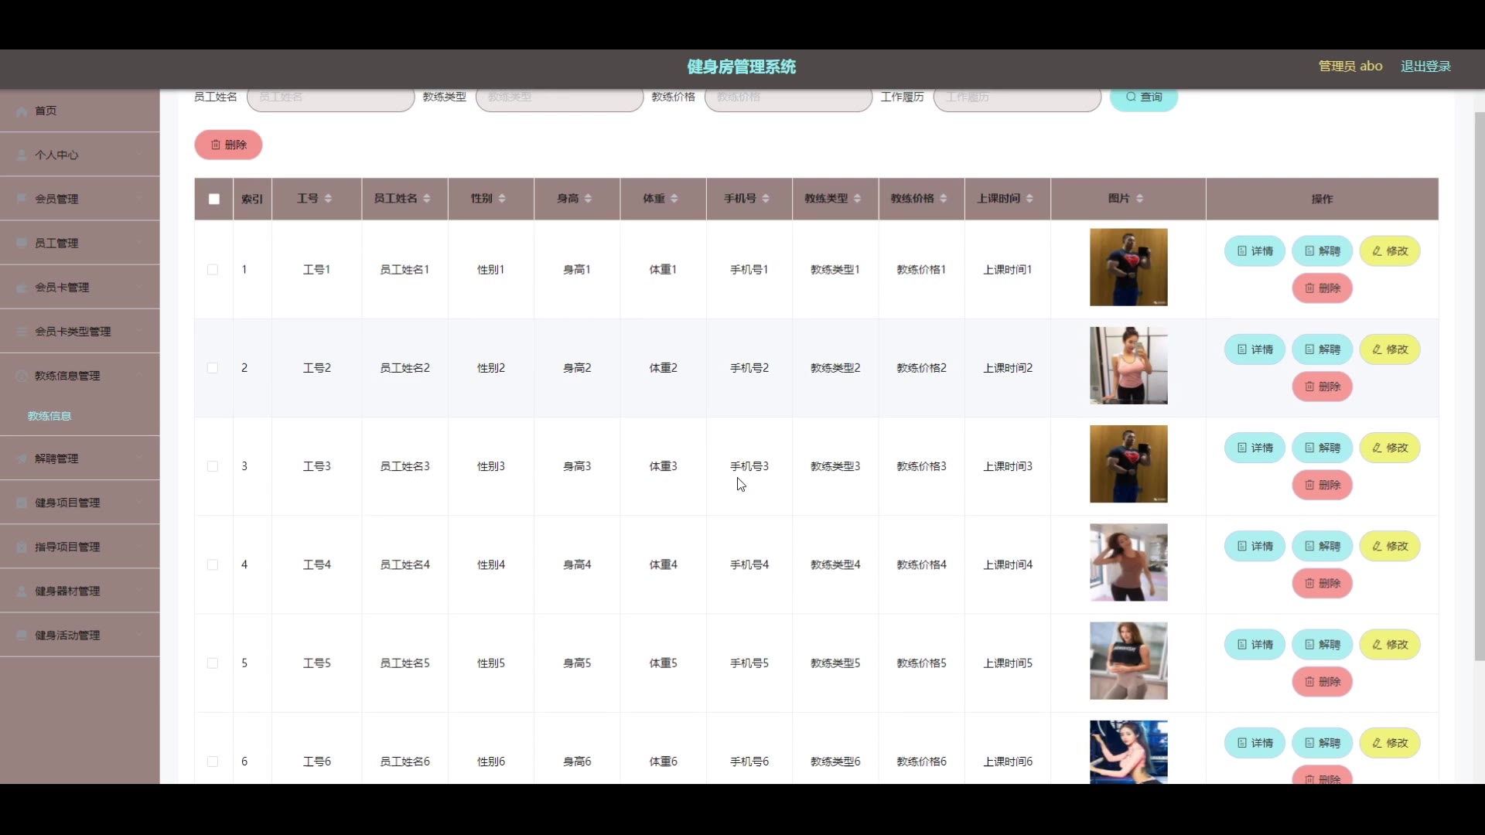Expand the 员工管理 menu arrow
Viewport: 1485px width, 835px height.
139,243
